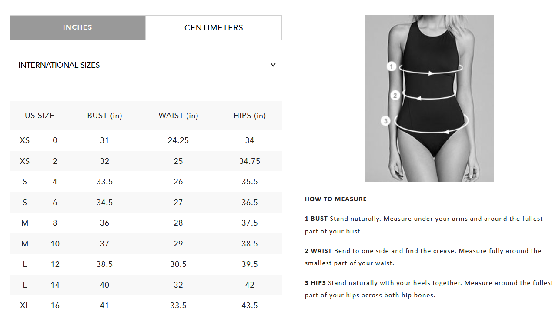
Task: Click the US size 0 cell
Action: (x=55, y=140)
